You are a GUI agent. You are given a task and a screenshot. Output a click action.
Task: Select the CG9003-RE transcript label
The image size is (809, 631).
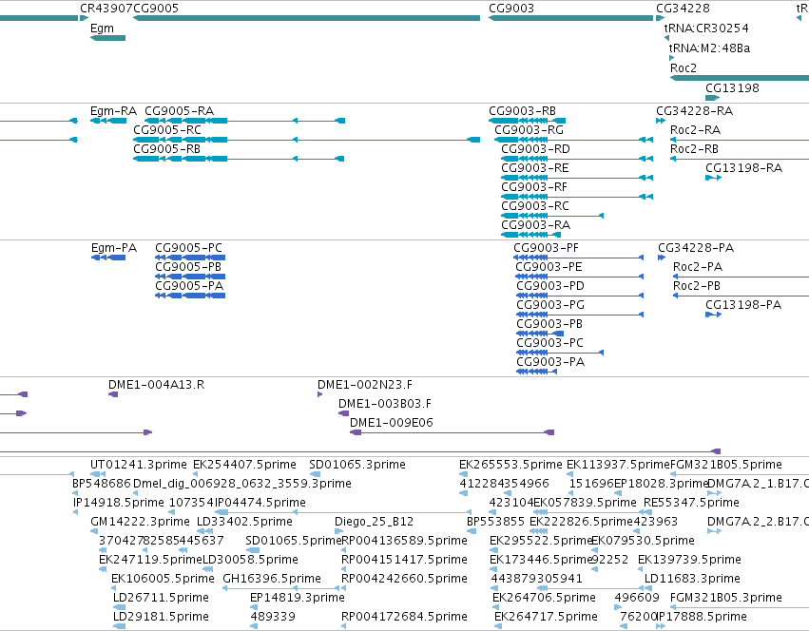tap(534, 168)
